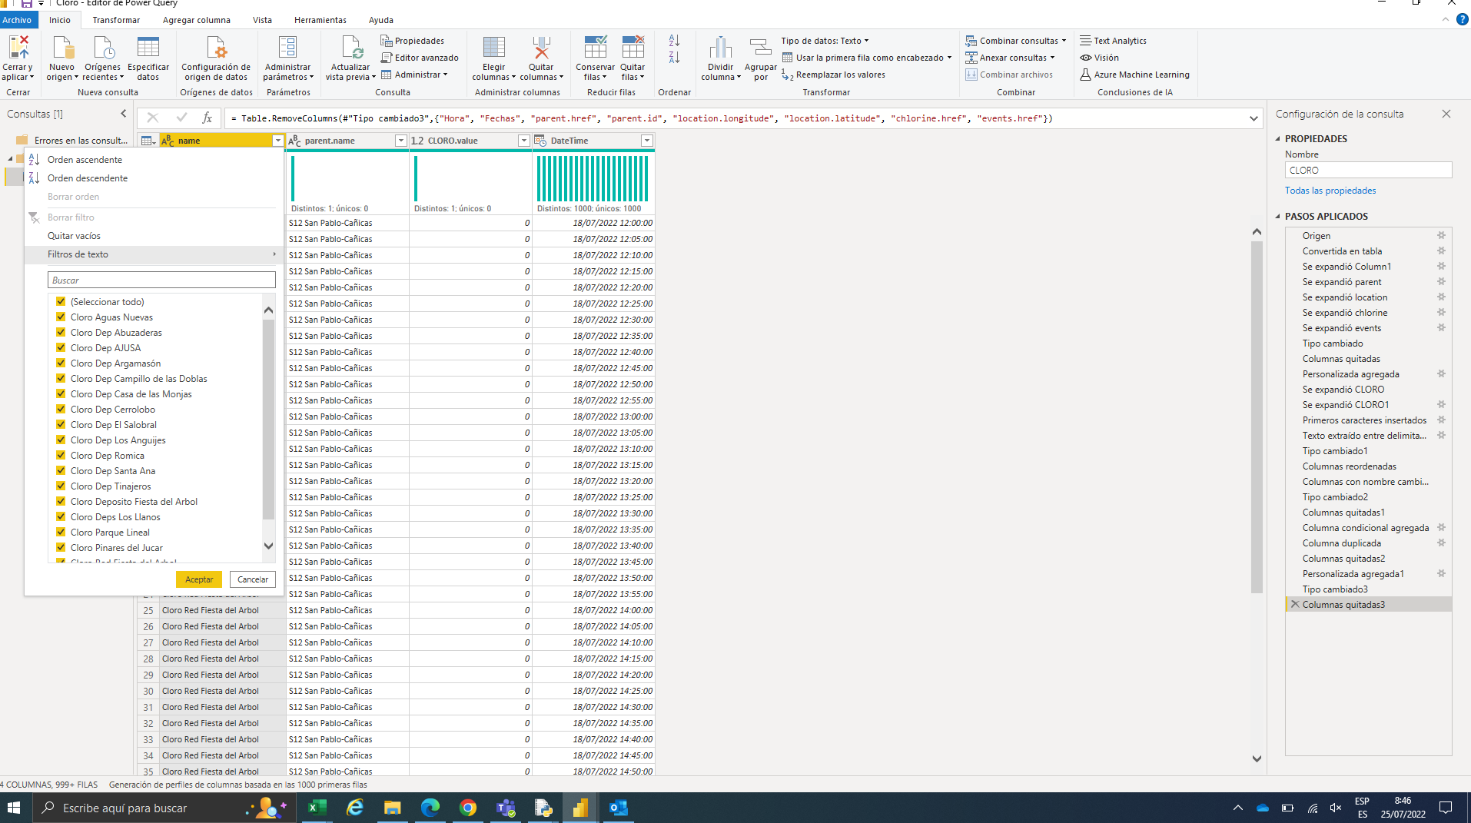1471x823 pixels.
Task: Select the Tipo cambiado step
Action: 1333,343
